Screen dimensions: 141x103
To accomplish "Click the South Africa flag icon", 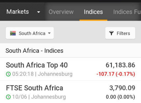I will click(13, 33).
